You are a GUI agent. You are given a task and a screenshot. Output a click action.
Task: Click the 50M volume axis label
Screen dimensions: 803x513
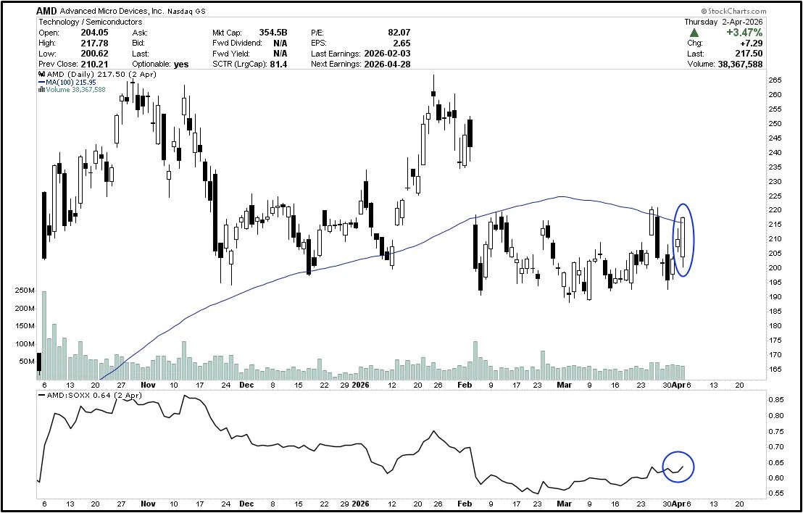27,361
